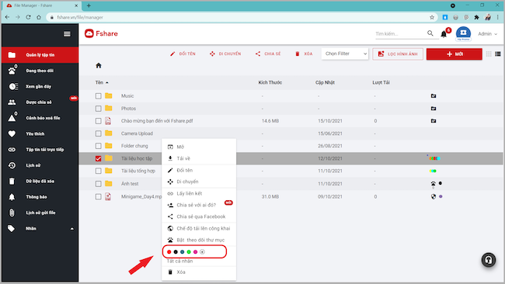Expand the Admin account menu
Viewport: 505px width, 284px height.
pos(487,34)
